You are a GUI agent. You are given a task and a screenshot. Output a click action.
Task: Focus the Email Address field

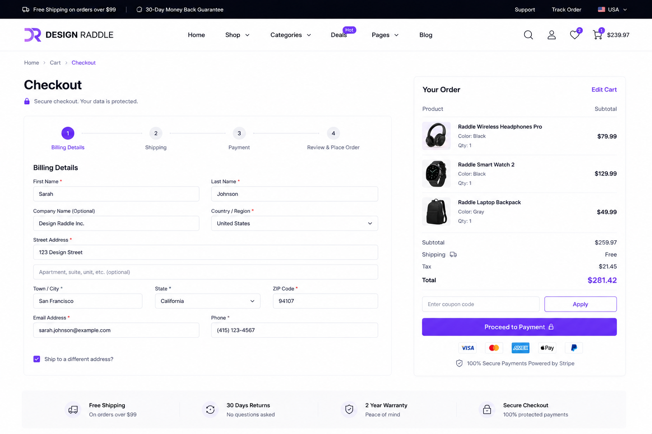[116, 330]
